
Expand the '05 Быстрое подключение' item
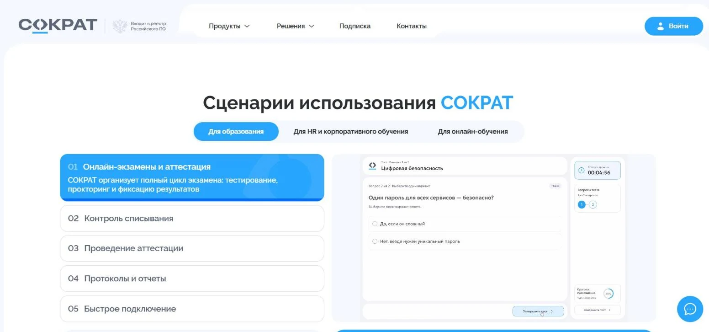[192, 309]
